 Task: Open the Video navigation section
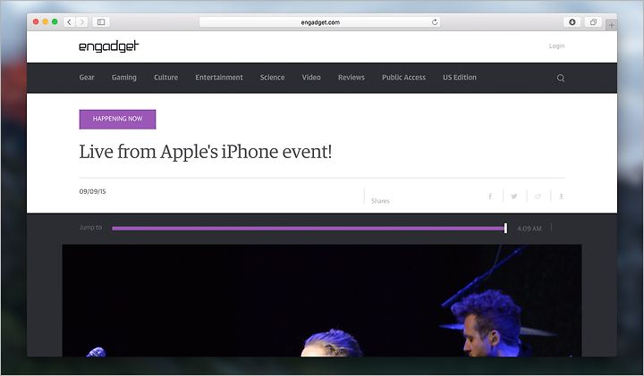click(311, 78)
